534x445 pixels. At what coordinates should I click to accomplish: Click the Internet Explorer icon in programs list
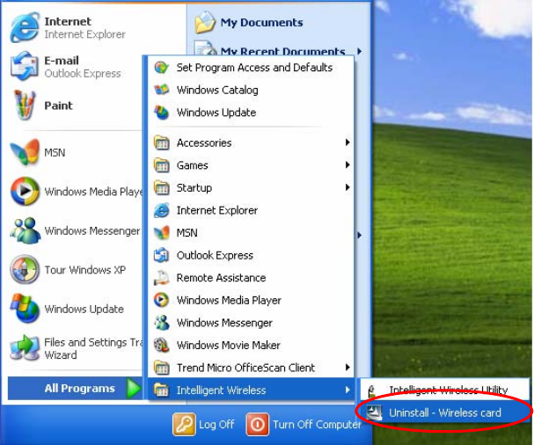pos(161,210)
